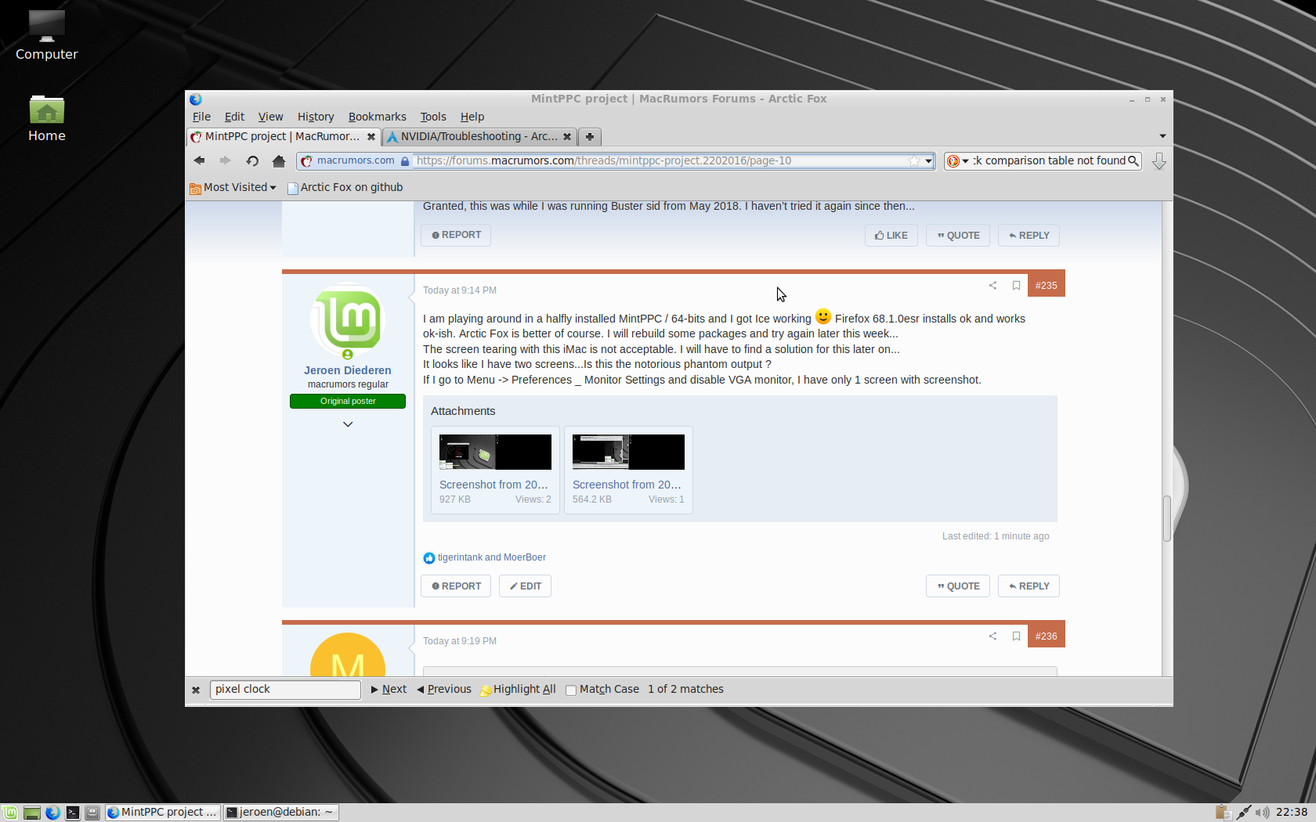Open URL history dropdown arrow
1316x822 pixels.
pyautogui.click(x=928, y=160)
